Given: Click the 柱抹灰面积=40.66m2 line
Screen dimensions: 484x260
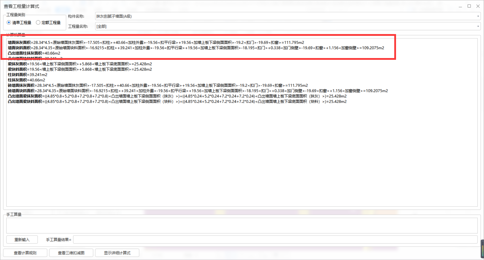Looking at the screenshot, I should point(26,80).
